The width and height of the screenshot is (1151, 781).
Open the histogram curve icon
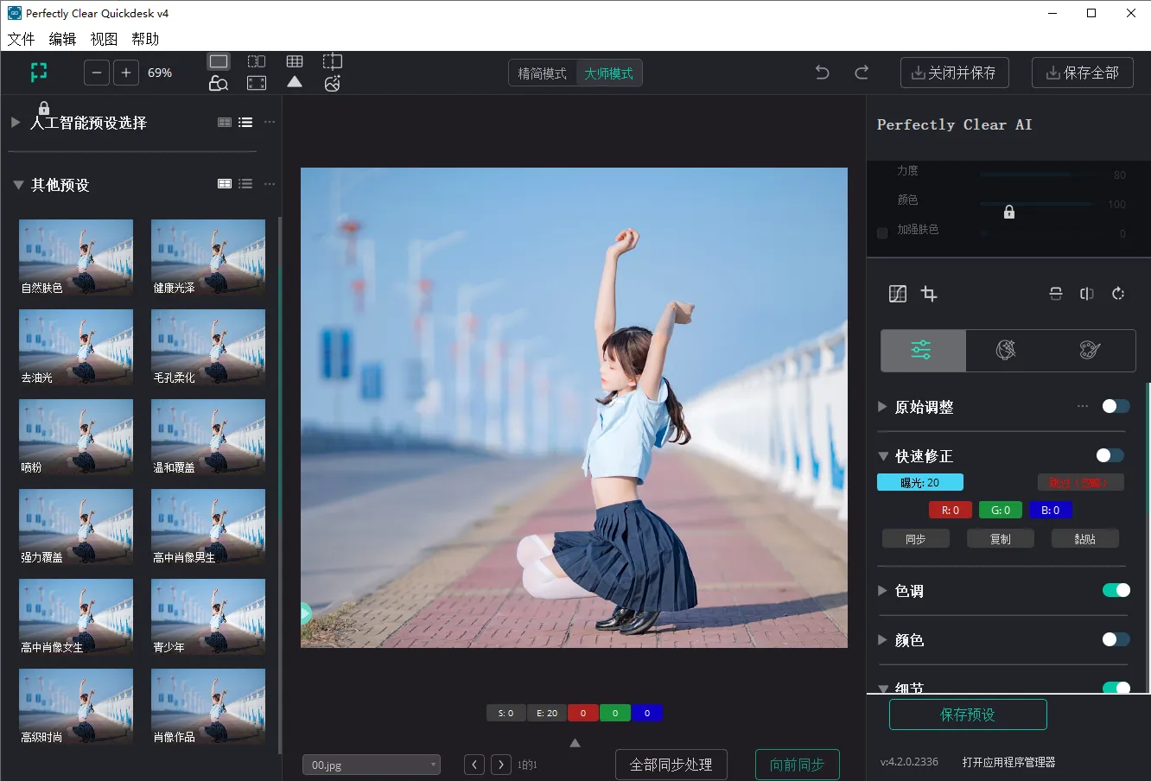(898, 294)
